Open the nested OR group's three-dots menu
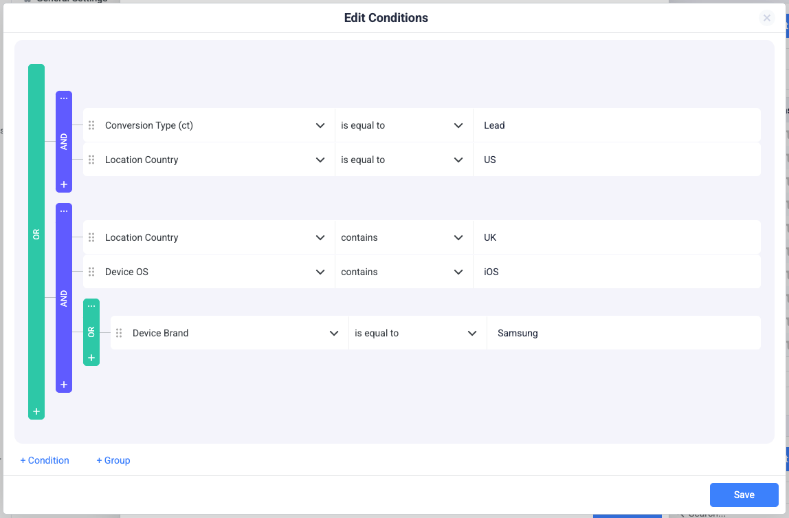The height and width of the screenshot is (518, 789). point(91,306)
